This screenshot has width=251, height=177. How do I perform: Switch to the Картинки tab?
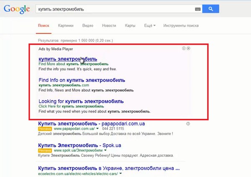click(x=66, y=26)
